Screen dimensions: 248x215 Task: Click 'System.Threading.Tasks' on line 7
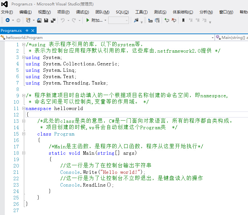point(75,83)
